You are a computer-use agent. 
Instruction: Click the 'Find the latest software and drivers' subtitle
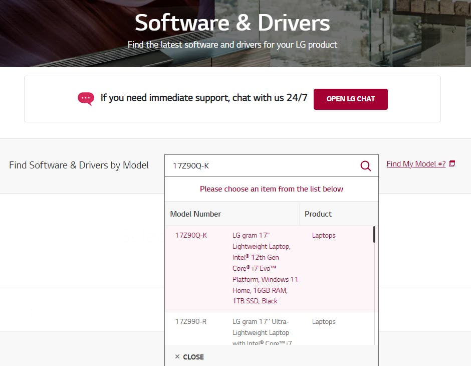point(232,45)
